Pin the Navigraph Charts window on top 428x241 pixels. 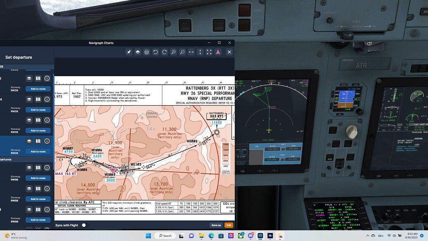click(129, 52)
